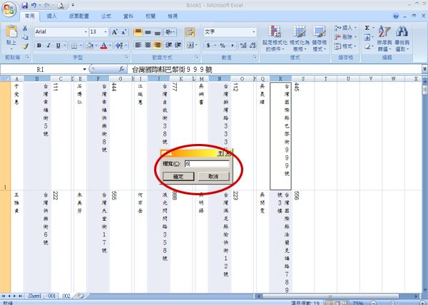Click the zoom slider in status bar
428x305 pixels.
tap(393, 303)
